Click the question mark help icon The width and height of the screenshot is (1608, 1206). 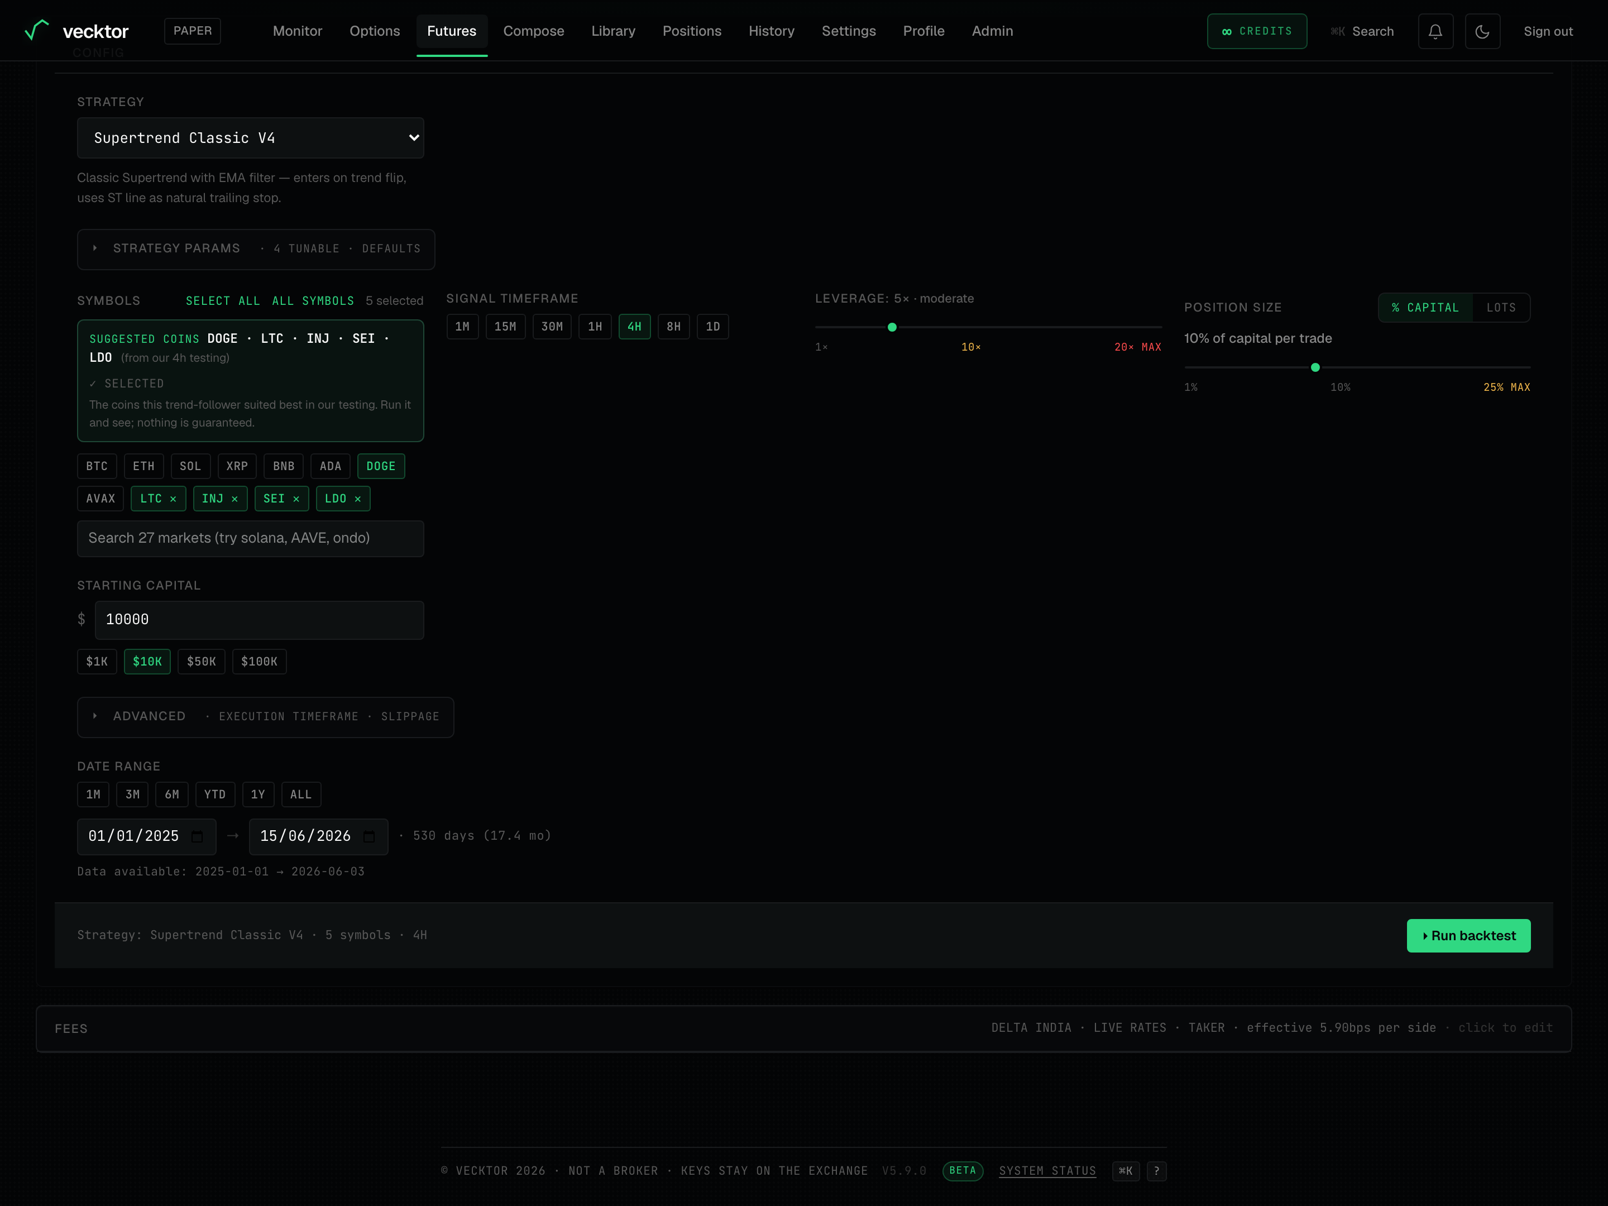(1156, 1171)
